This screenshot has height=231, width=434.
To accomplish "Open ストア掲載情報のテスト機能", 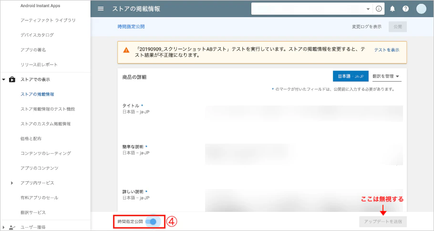I will tap(48, 109).
